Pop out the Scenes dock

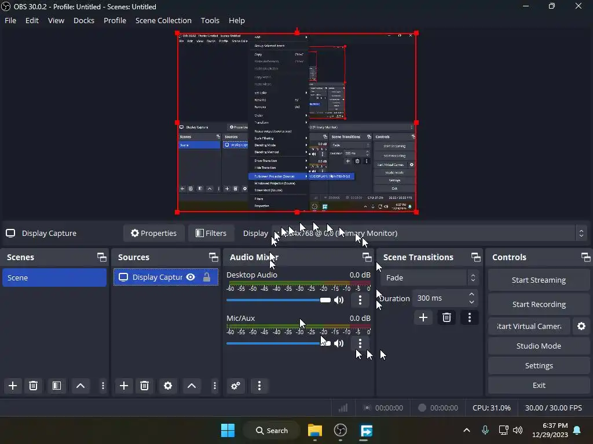pos(101,257)
